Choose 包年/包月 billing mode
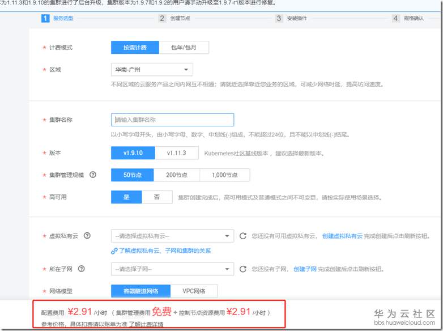 (184, 48)
